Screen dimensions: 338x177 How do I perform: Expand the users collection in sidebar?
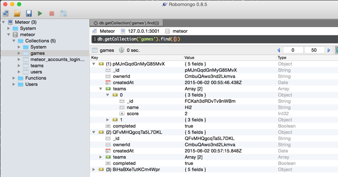click(19, 72)
